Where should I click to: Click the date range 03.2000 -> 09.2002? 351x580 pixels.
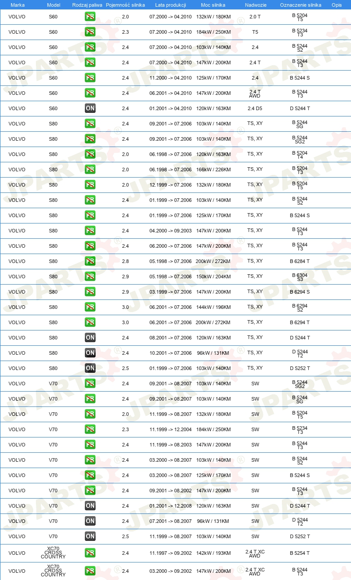[x=171, y=571]
